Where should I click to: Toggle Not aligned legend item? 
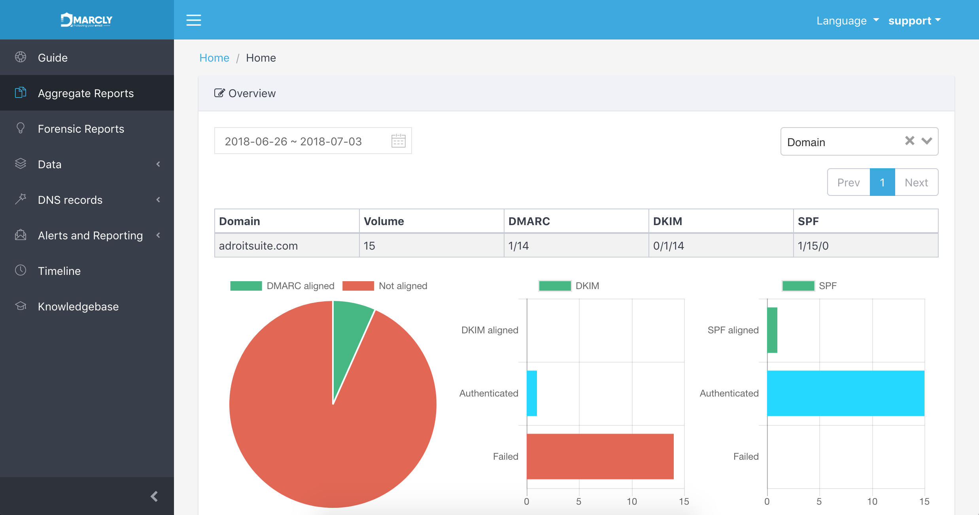pyautogui.click(x=403, y=286)
